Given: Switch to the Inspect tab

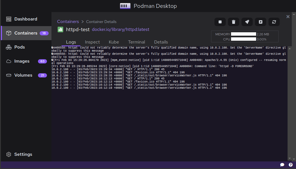Looking at the screenshot, I should 92,42.
